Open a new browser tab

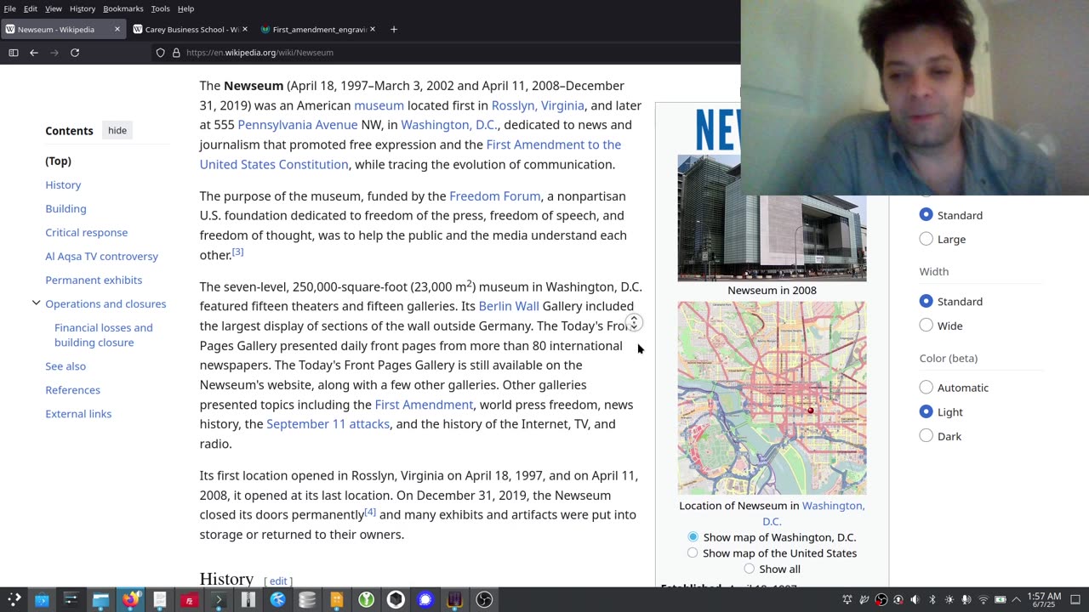click(393, 29)
